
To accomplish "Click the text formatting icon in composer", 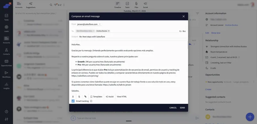I will 73,96.
